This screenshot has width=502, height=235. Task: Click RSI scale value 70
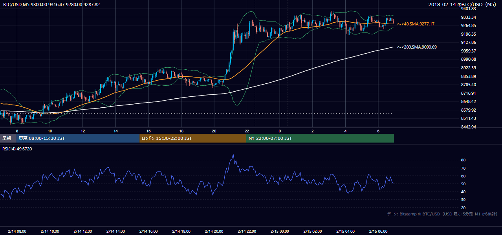pos(463,168)
